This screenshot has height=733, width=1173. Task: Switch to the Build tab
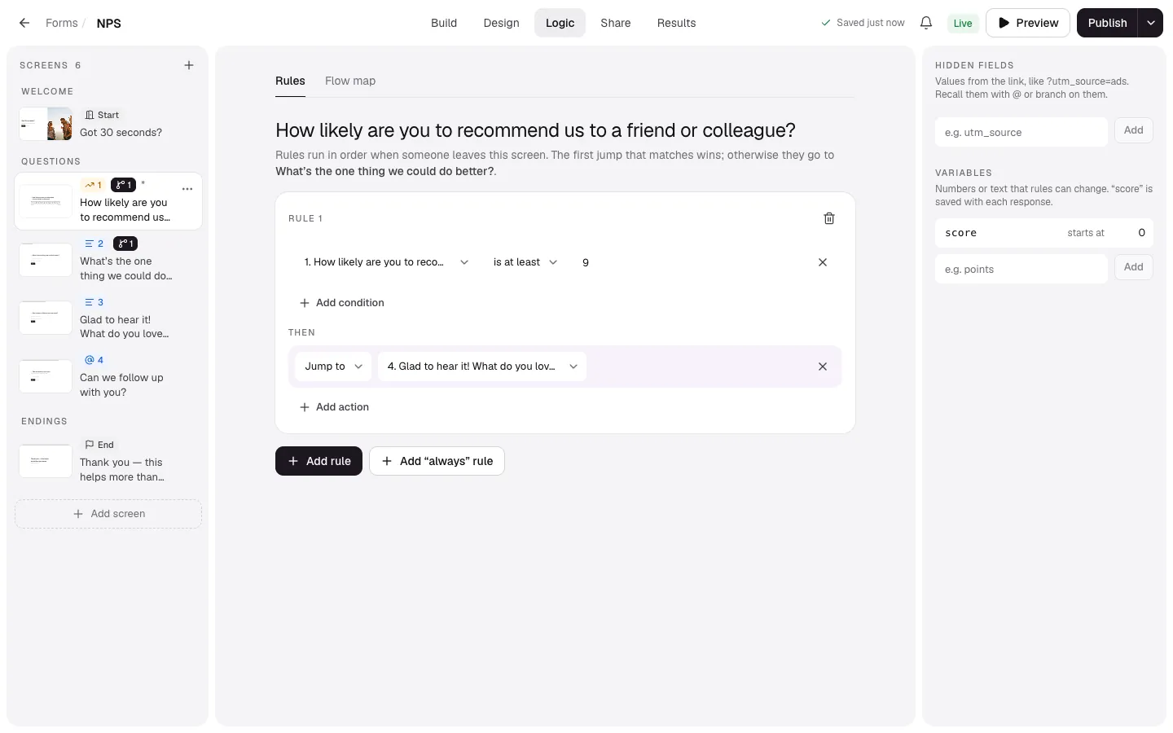pyautogui.click(x=444, y=23)
